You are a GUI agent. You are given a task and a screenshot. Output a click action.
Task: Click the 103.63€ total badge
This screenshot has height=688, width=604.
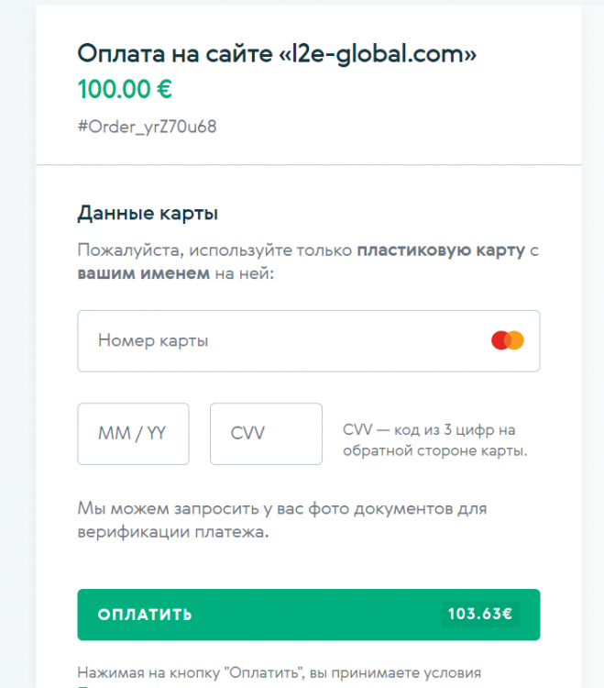(x=479, y=614)
